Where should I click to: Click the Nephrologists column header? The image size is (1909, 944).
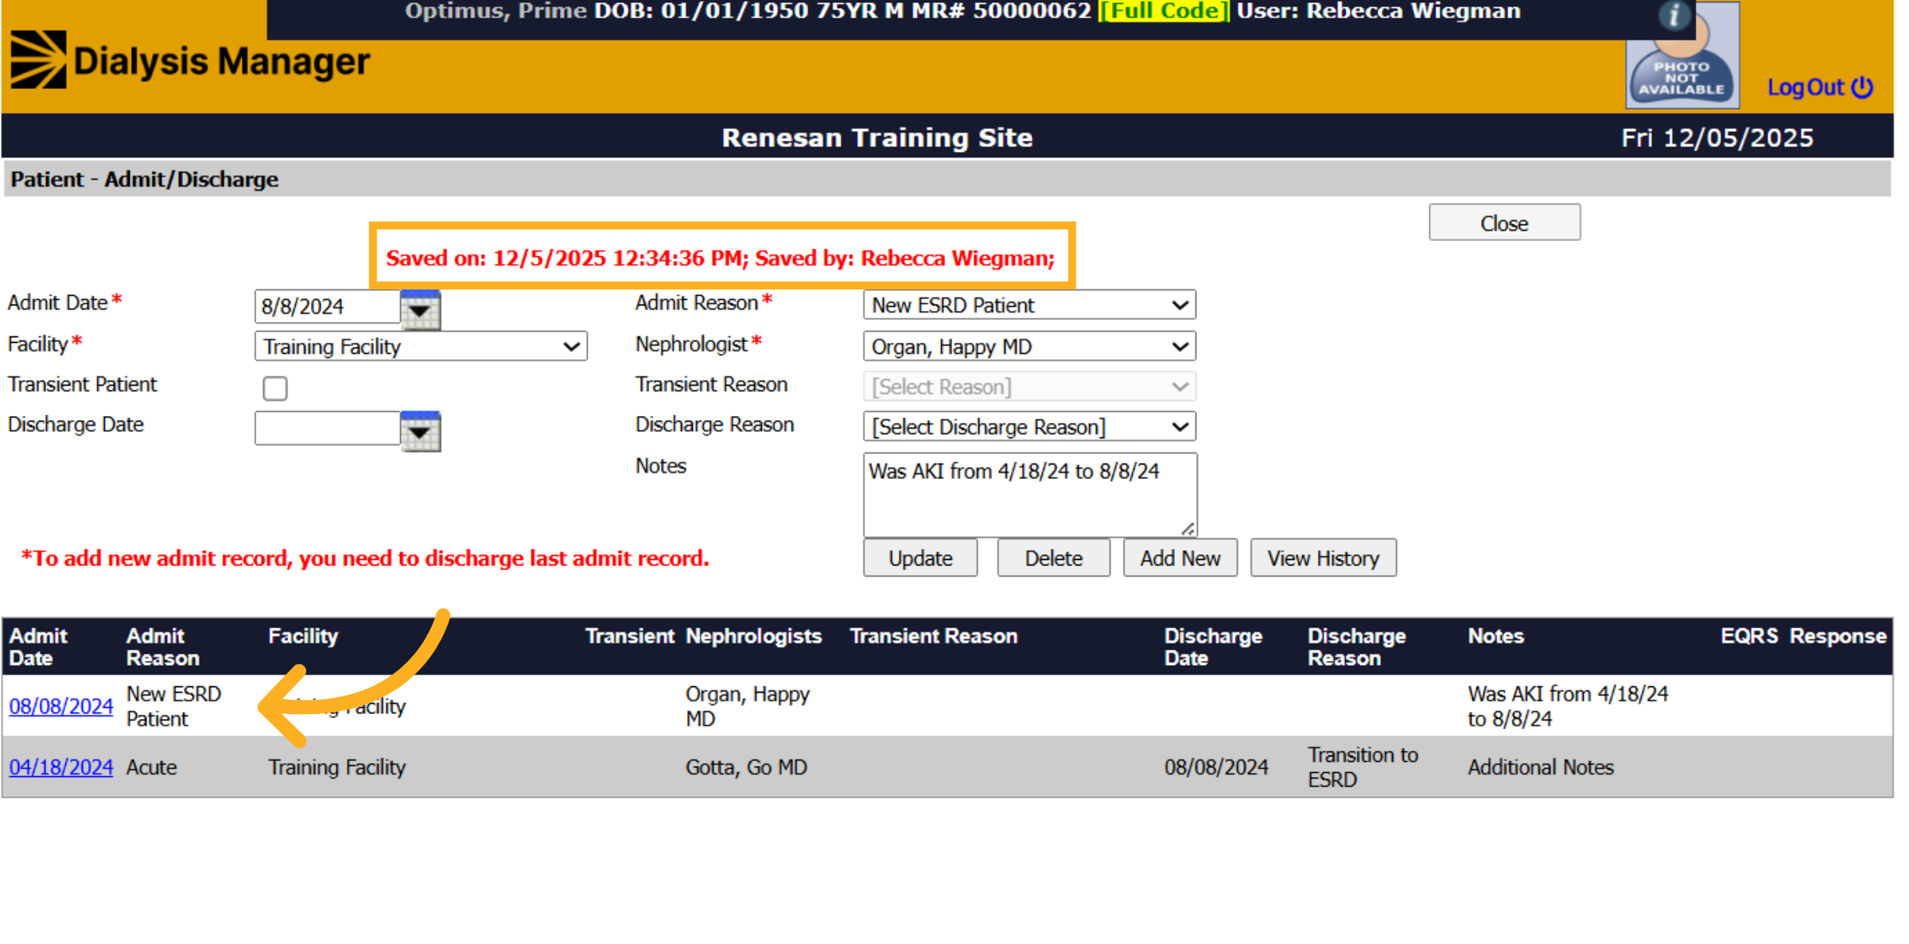point(753,636)
